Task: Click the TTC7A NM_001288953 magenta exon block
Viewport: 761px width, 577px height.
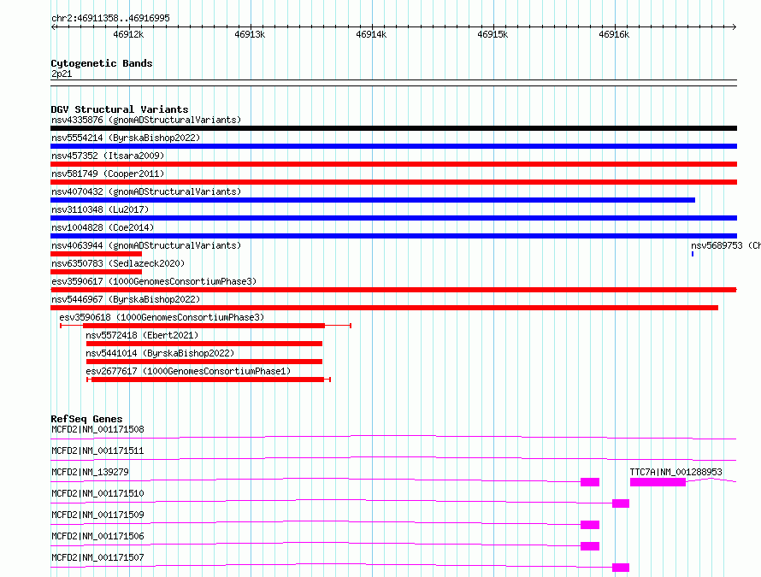Action: tap(658, 482)
